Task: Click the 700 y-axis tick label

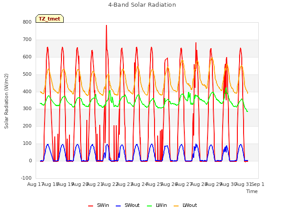Action: click(x=27, y=40)
